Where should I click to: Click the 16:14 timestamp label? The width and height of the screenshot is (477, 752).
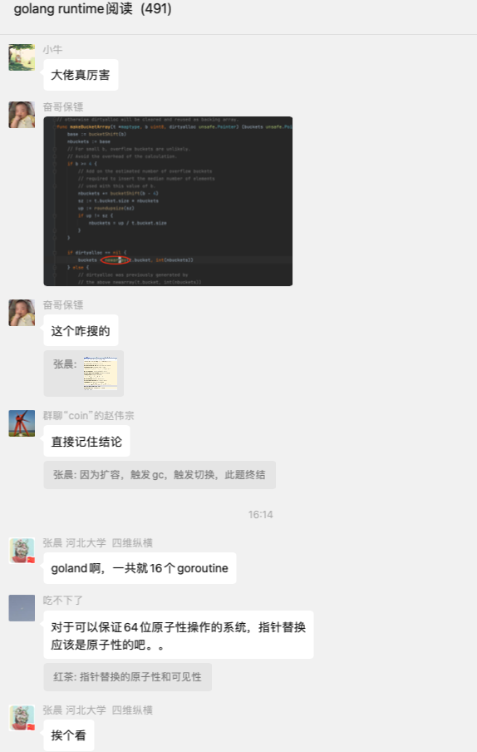point(261,515)
